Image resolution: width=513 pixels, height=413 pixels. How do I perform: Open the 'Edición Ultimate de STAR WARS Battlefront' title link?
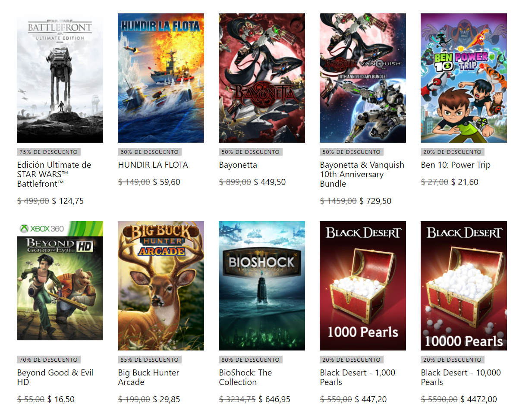pos(54,174)
